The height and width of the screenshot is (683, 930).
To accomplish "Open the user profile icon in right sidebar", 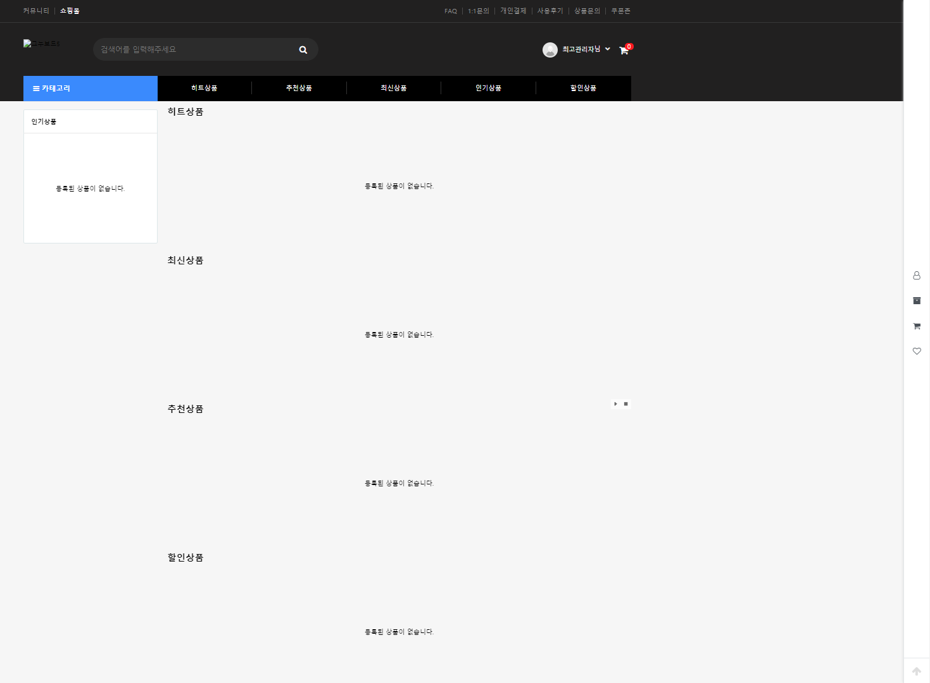I will (x=917, y=276).
